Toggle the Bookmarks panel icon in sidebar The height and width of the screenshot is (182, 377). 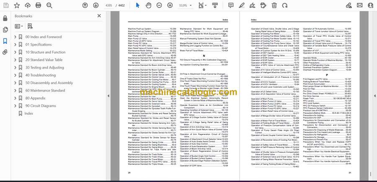coord(5,41)
